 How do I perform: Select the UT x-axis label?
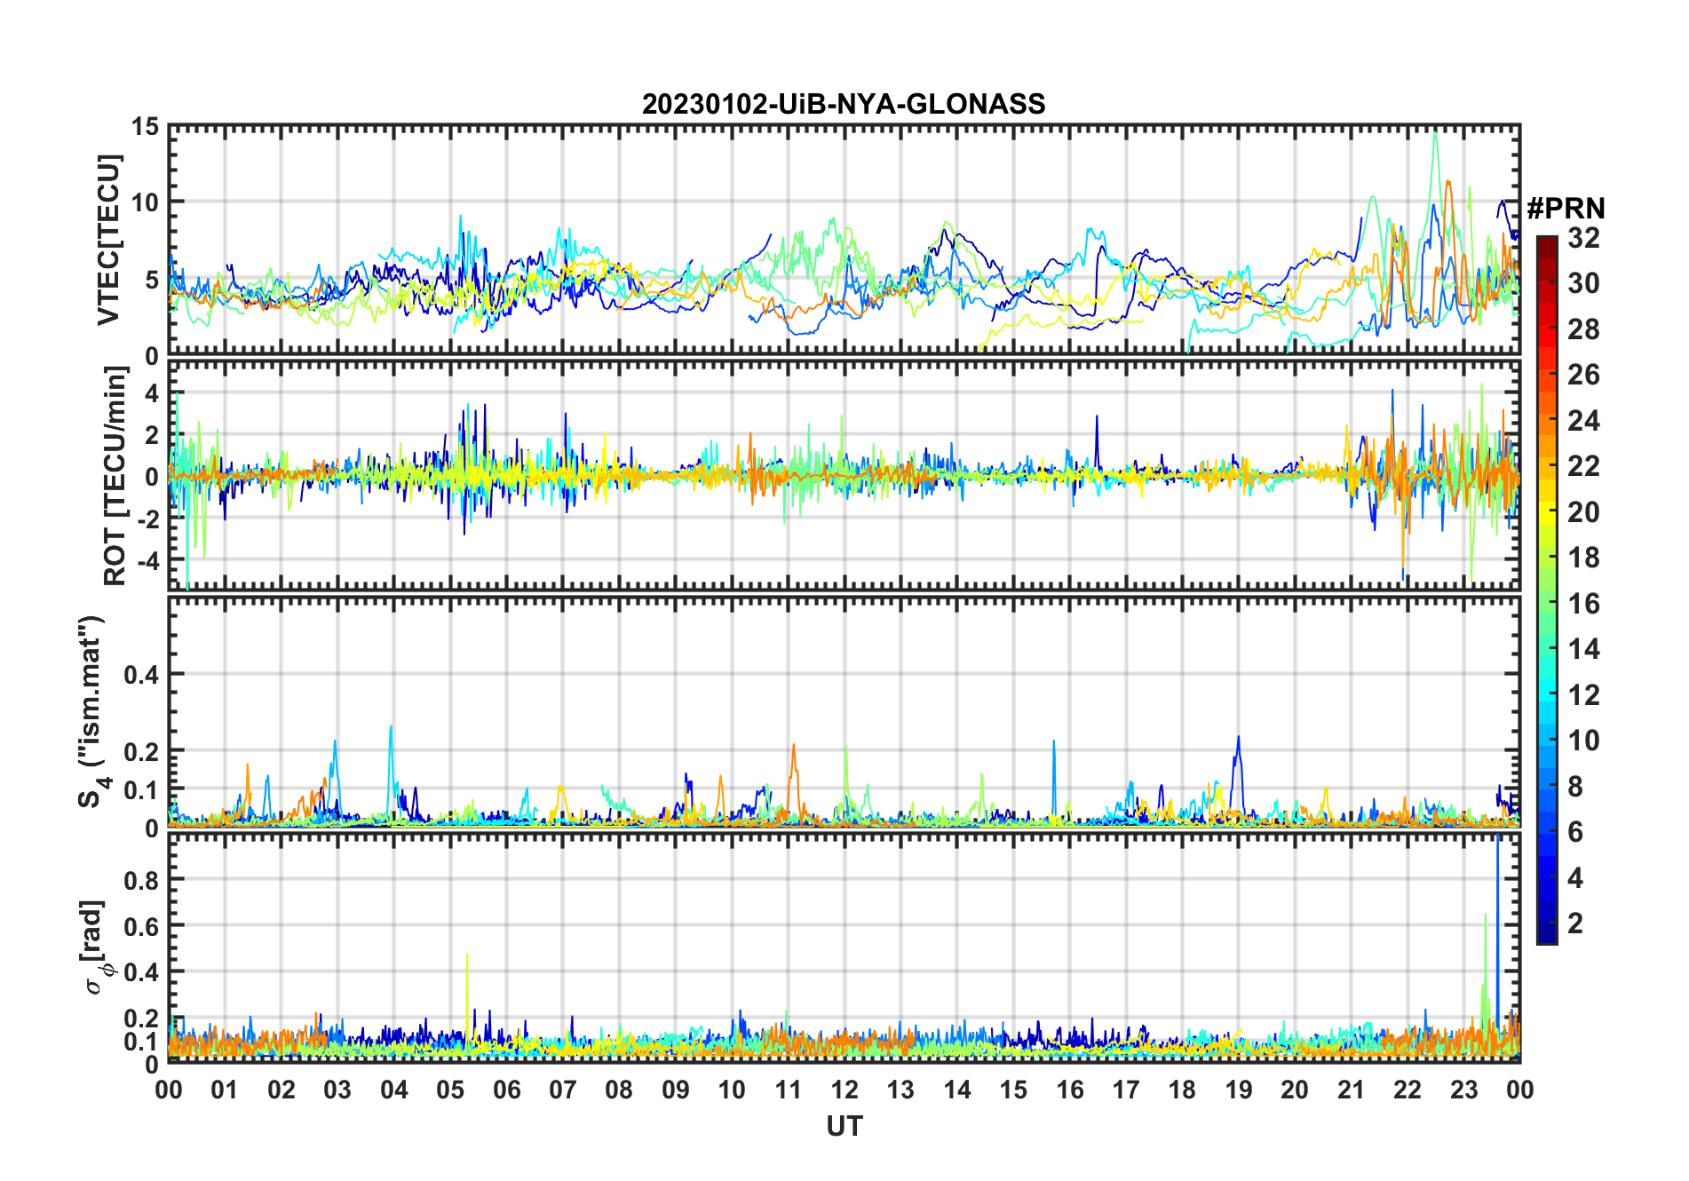click(x=844, y=1126)
